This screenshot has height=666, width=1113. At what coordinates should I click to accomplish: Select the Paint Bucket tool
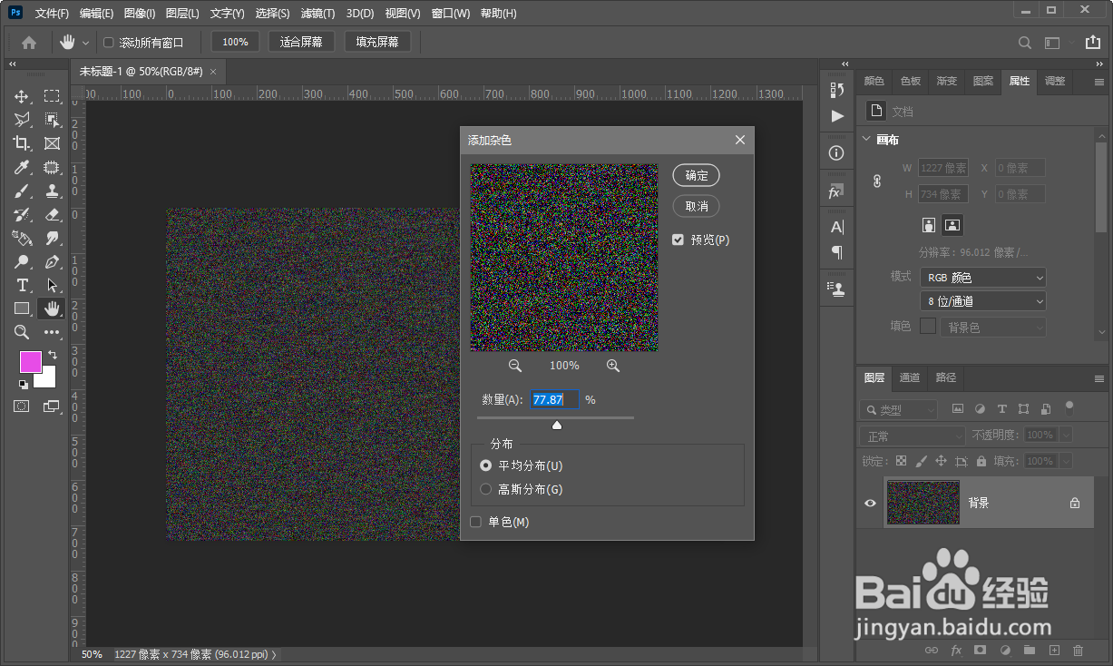click(22, 238)
